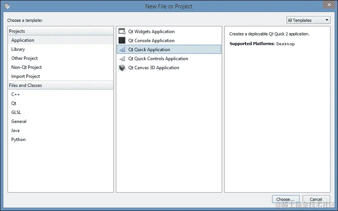Select Other Project category

click(x=61, y=58)
